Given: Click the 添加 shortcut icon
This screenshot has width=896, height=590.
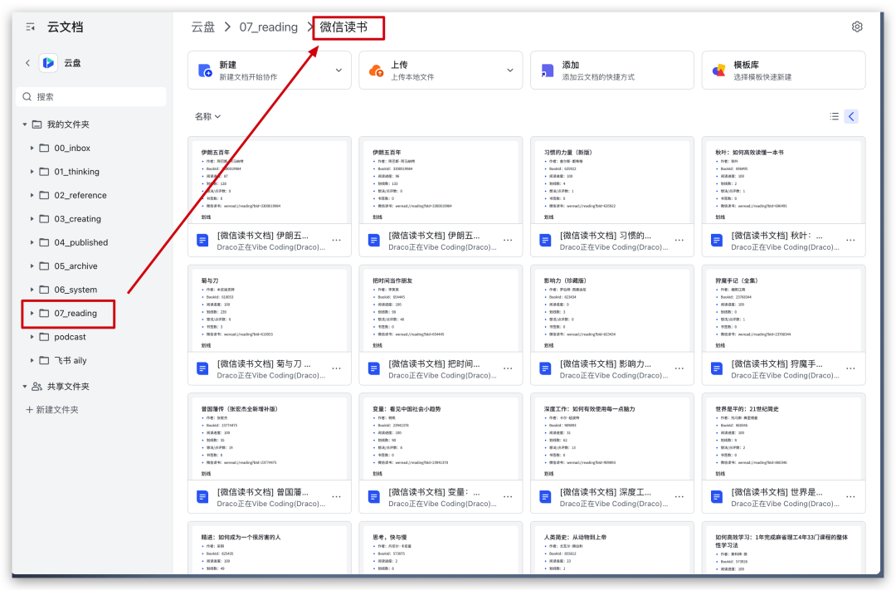Looking at the screenshot, I should click(548, 71).
